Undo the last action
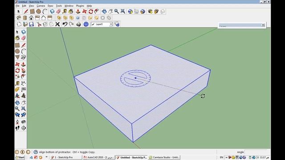This screenshot has height=160, width=285. [x=65, y=24]
